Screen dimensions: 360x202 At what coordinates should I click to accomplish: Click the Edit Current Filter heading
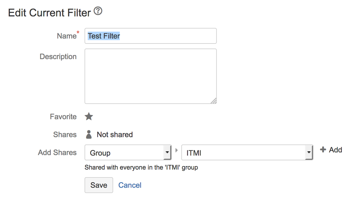49,13
